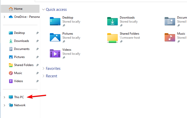Viewport: 187px width, 118px height.
Task: Open the Music folder in Quick access
Action: tap(170, 37)
